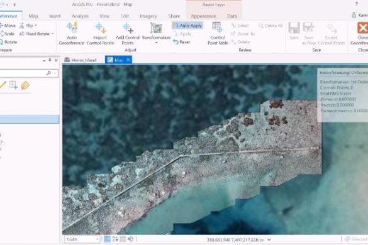Select the Move tool

8,25
